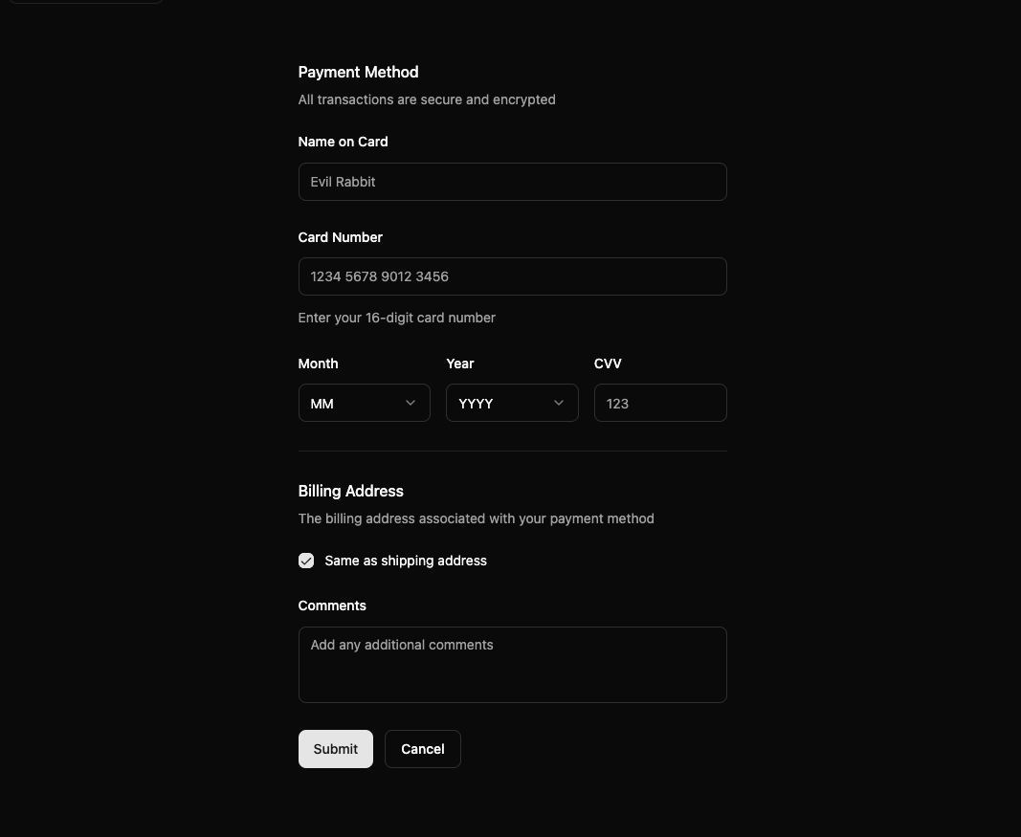Click the Cancel button

423,749
